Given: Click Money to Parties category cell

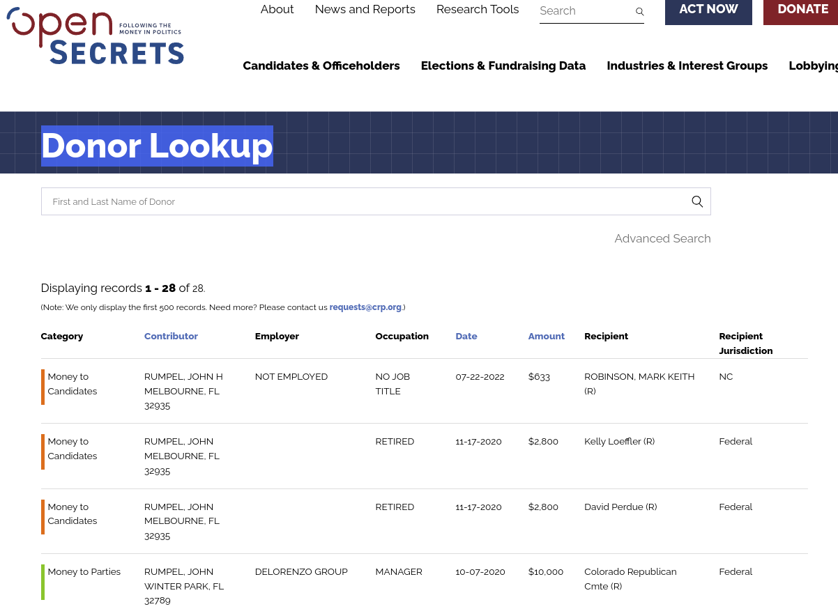Looking at the screenshot, I should (x=84, y=571).
